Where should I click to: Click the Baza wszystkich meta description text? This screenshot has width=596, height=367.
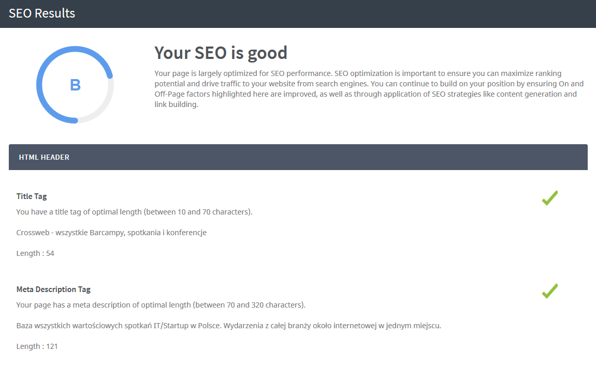tap(229, 326)
